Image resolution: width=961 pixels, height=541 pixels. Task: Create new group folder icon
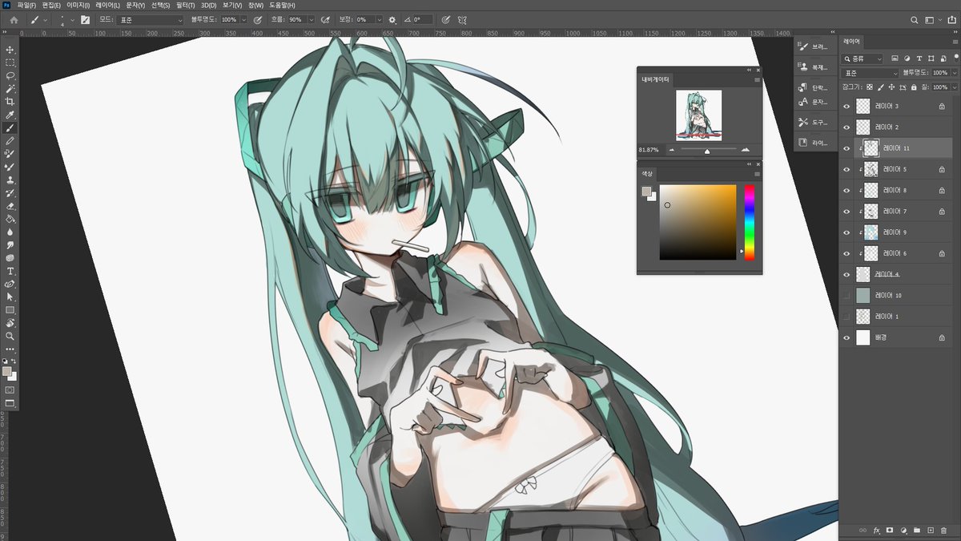(916, 531)
